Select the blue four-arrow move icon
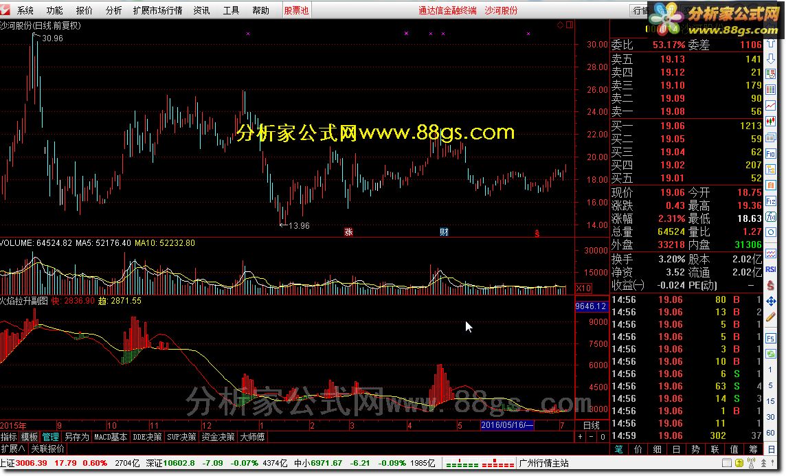The height and width of the screenshot is (476, 786). 770,301
